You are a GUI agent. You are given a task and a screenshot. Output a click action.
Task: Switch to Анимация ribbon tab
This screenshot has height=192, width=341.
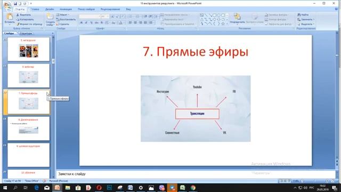point(66,10)
